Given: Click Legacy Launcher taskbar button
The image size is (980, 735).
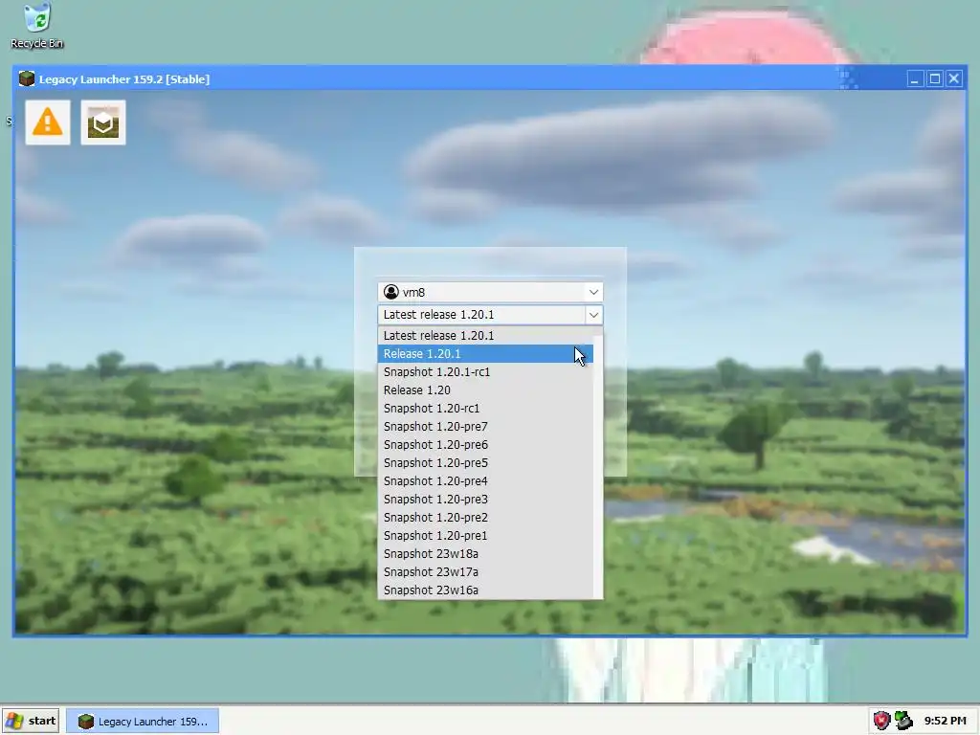Looking at the screenshot, I should (x=143, y=722).
